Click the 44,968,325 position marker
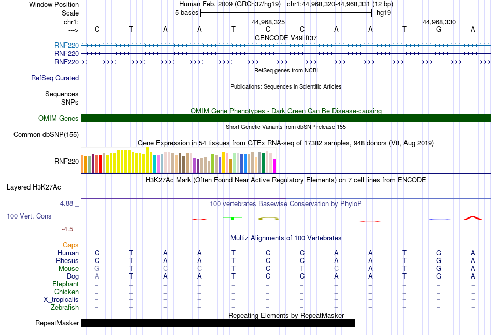 pyautogui.click(x=268, y=22)
